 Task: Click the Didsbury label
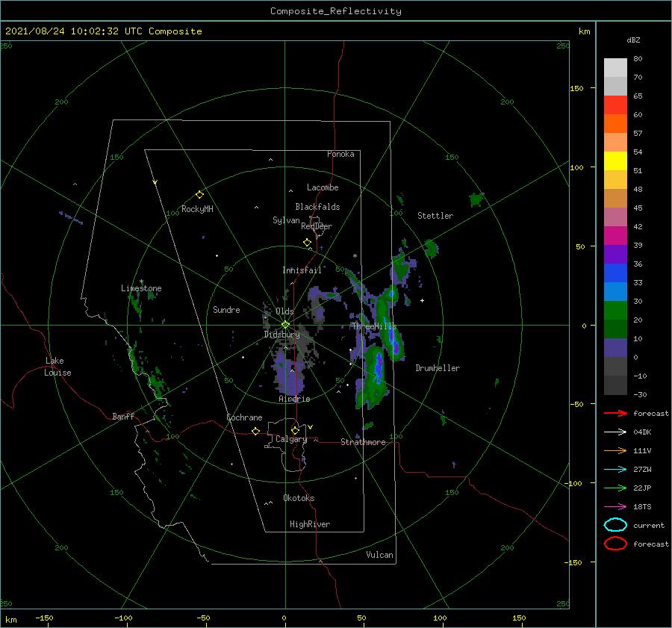tap(281, 335)
